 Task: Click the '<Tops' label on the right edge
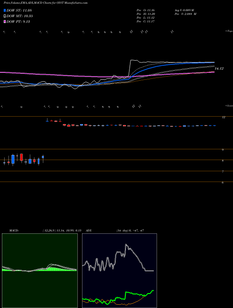pyautogui.click(x=229, y=31)
